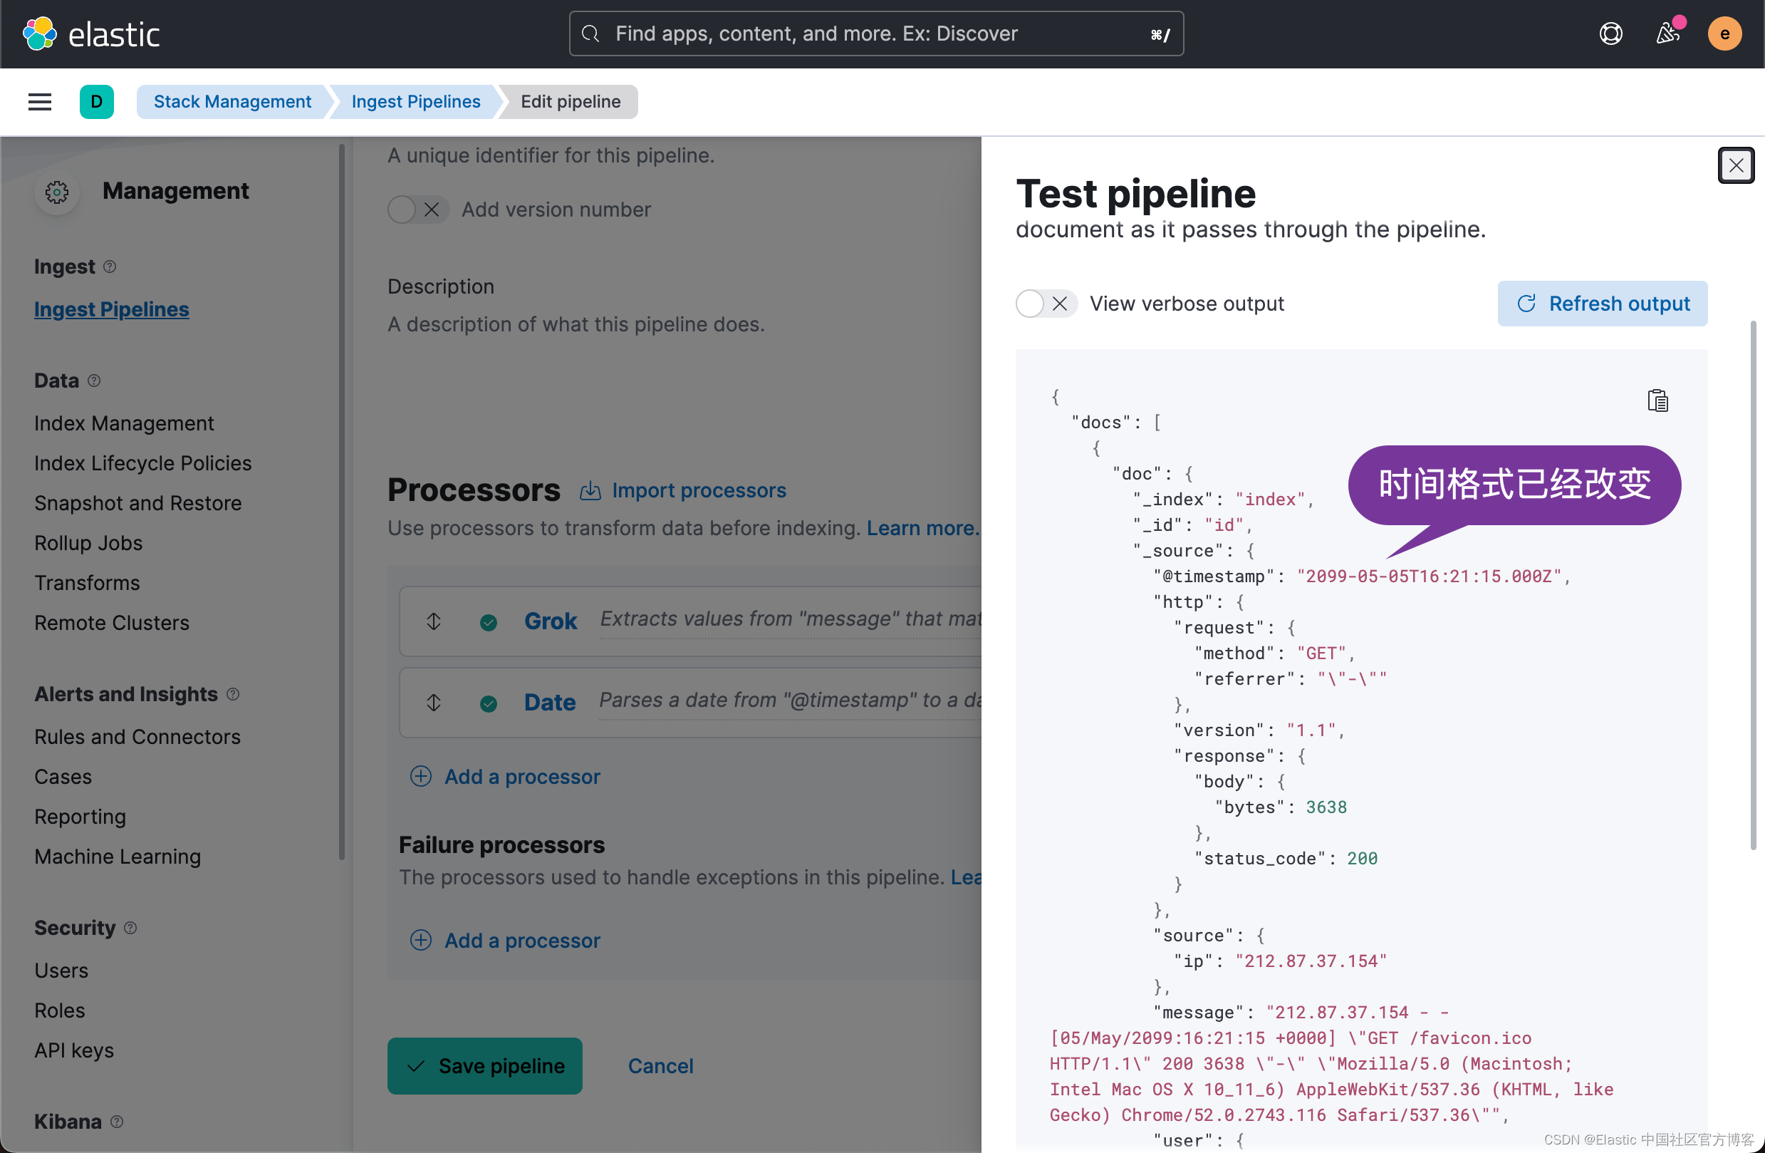Screen dimensions: 1765x1153
Task: Open the newsfeed notifications icon
Action: (x=1667, y=34)
